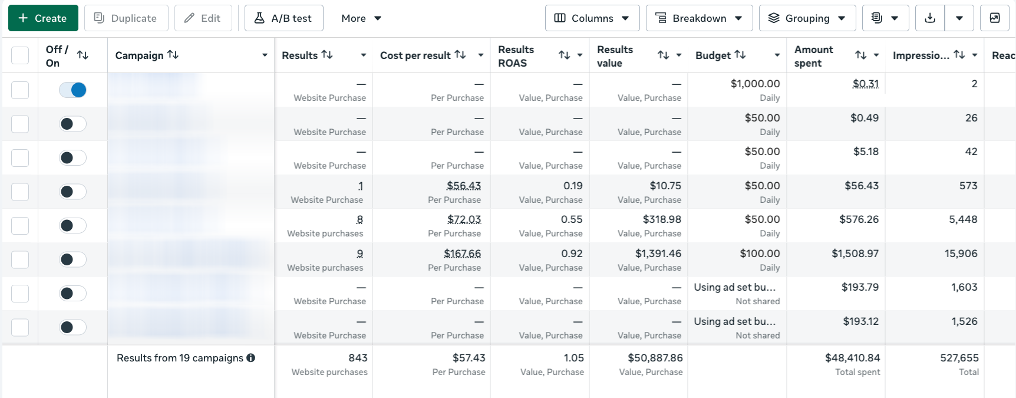Turn on the campaign with $0.49 spent
This screenshot has width=1016, height=398.
pos(72,124)
